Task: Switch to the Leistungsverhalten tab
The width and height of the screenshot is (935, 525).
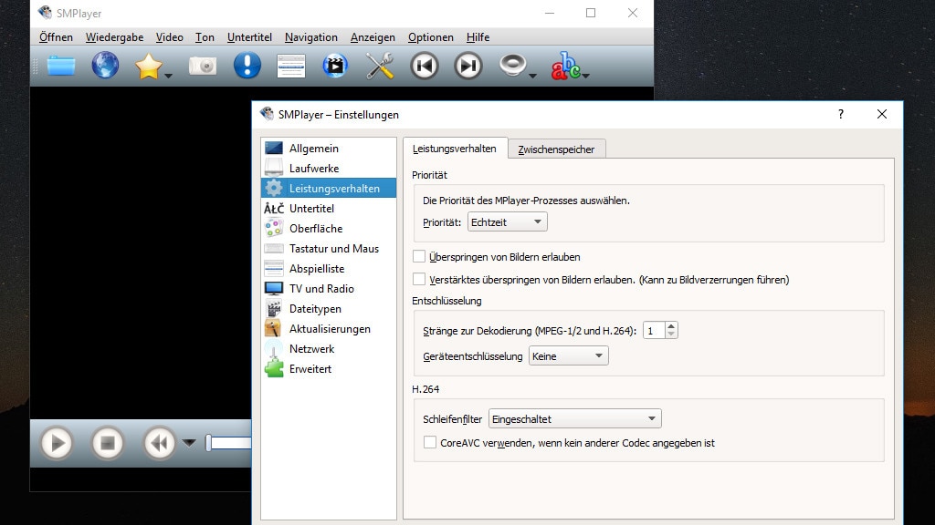Action: [x=455, y=149]
